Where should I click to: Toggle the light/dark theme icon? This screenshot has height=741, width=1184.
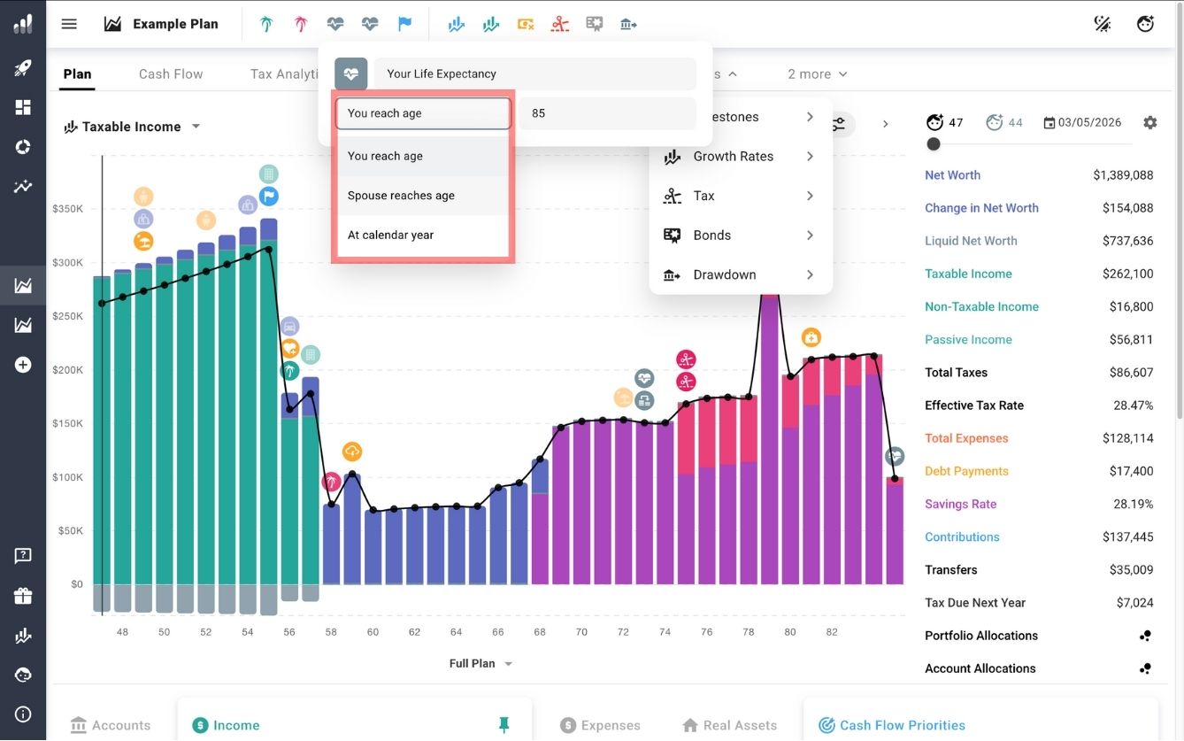pyautogui.click(x=1103, y=24)
